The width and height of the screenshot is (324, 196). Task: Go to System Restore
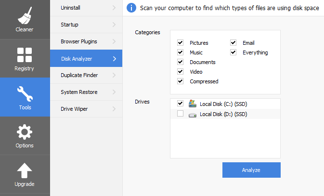[x=78, y=92]
